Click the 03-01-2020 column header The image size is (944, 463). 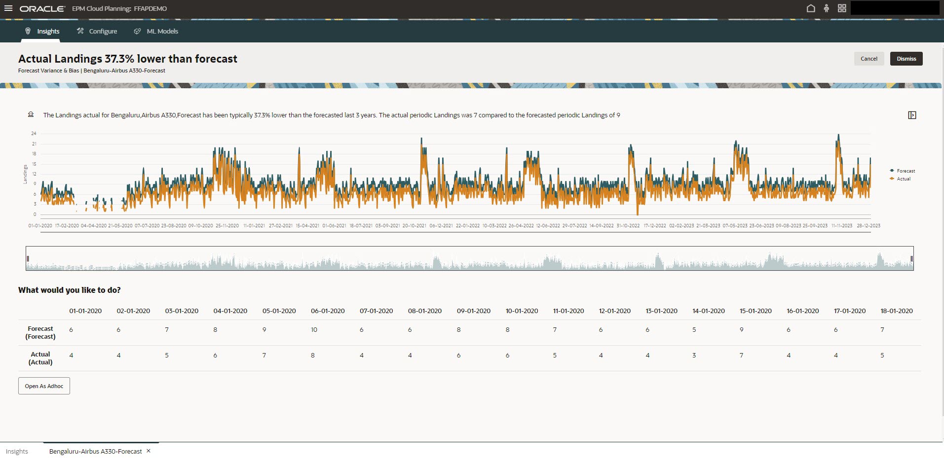pyautogui.click(x=182, y=311)
